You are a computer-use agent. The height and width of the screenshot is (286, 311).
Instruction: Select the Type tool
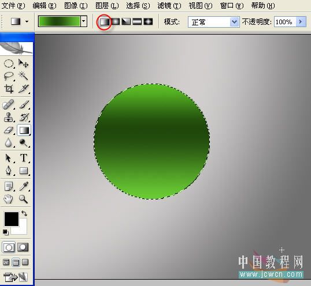point(24,158)
